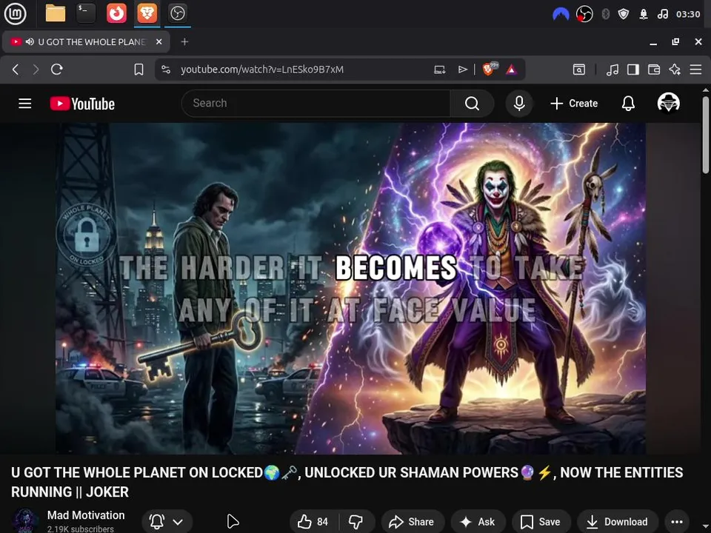Bookmark this page
Screen dimensions: 711x533
[138, 70]
